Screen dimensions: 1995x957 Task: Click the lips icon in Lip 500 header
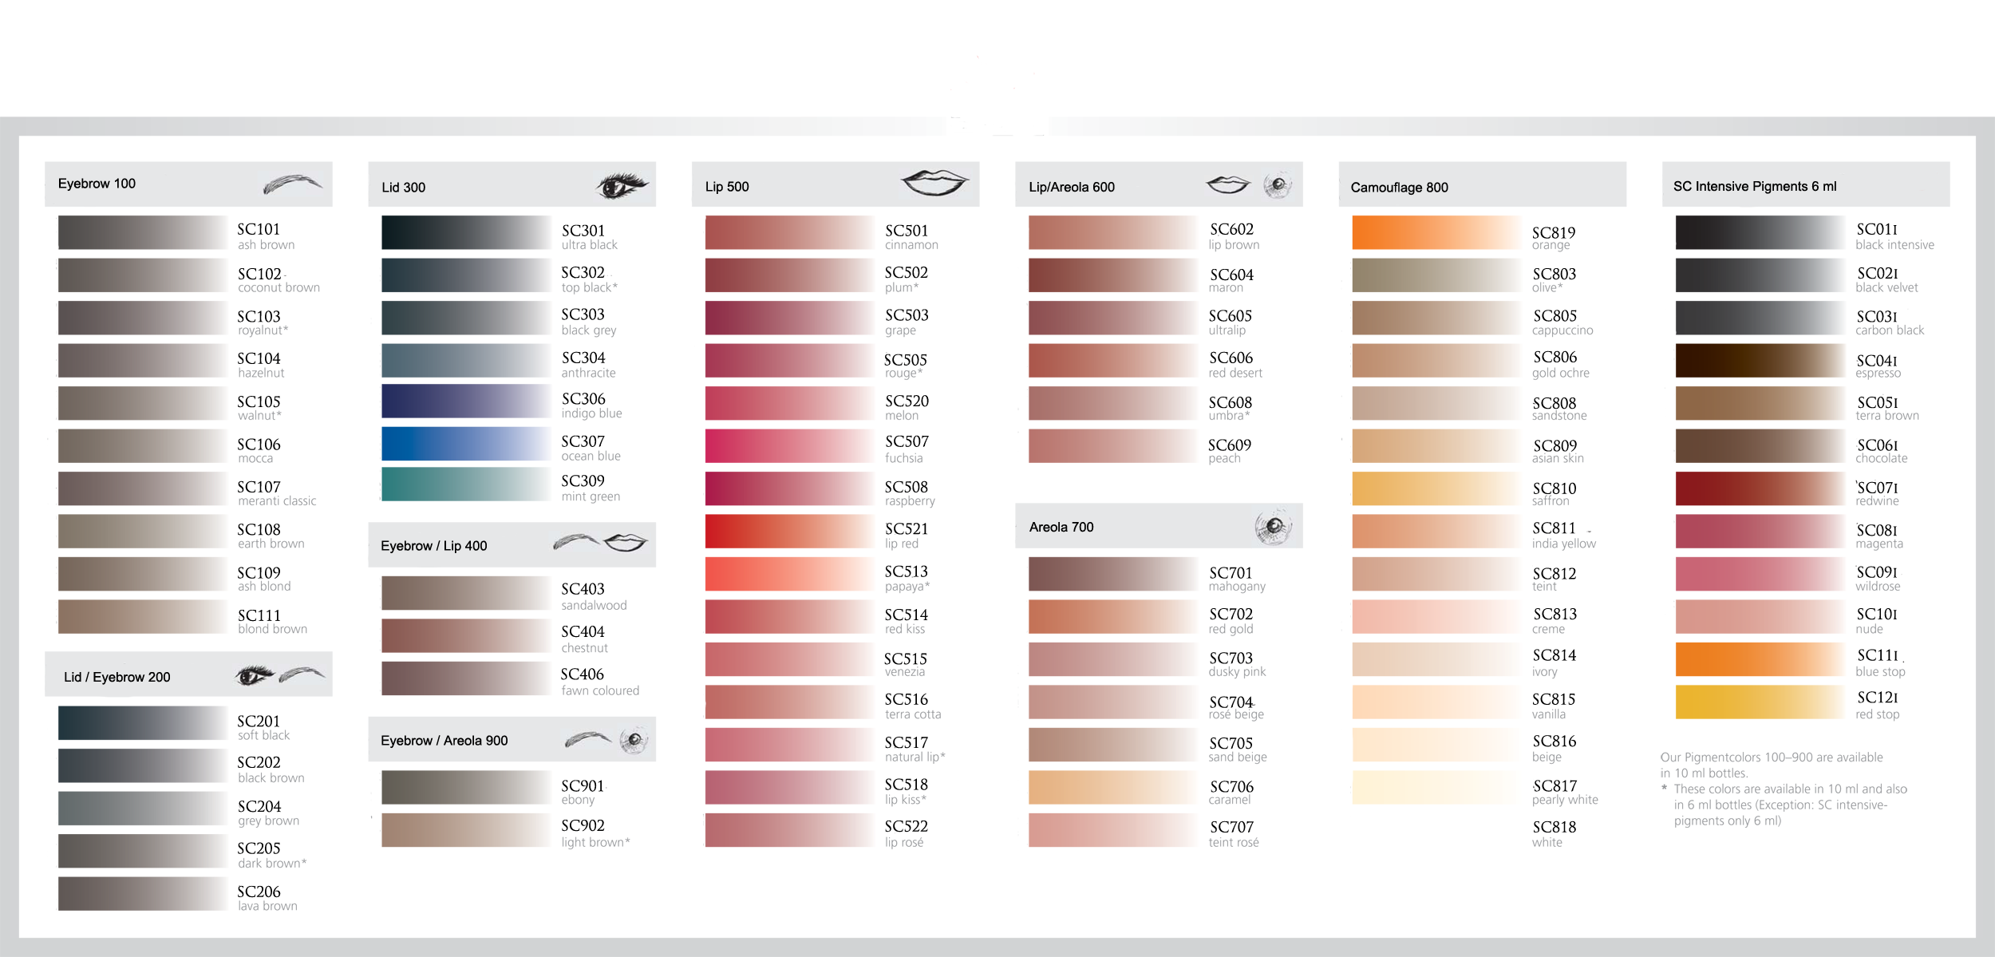[934, 183]
